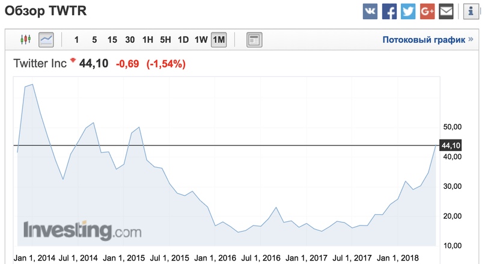Click the Jan 1, 2014 date label
The image size is (485, 264).
click(34, 258)
